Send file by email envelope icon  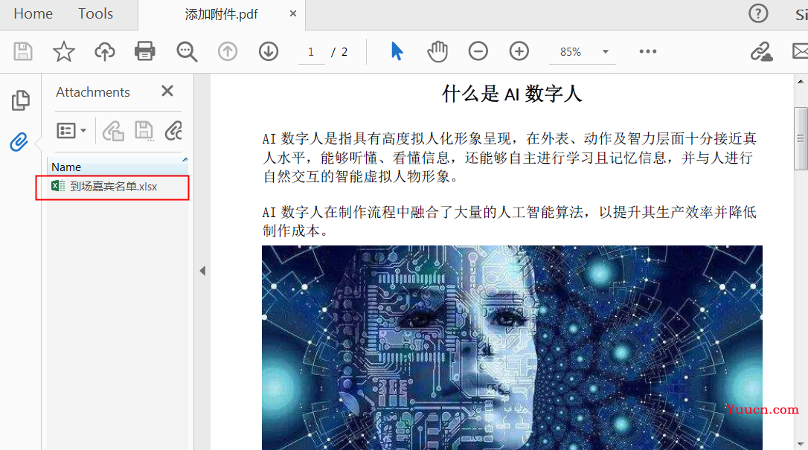pyautogui.click(x=800, y=51)
